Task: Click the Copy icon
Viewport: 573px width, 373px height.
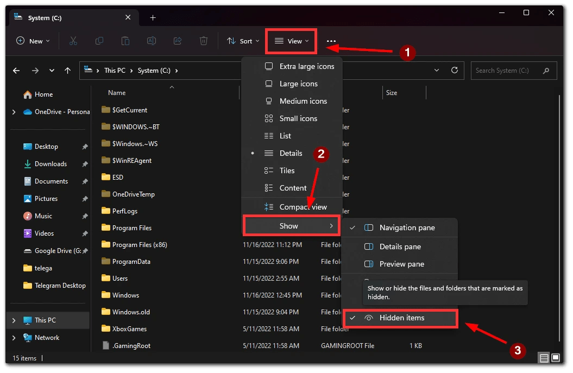Action: tap(99, 41)
